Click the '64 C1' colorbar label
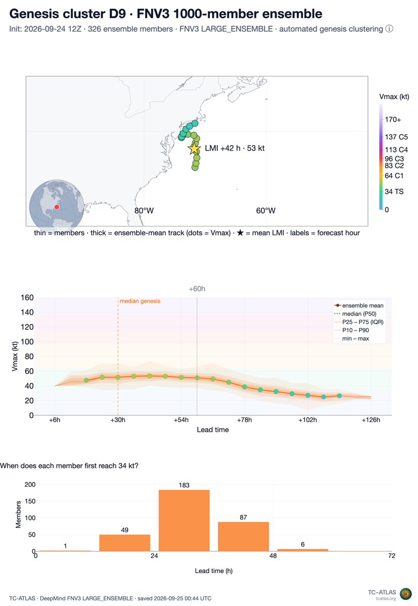Image resolution: width=418 pixels, height=606 pixels. tap(394, 176)
